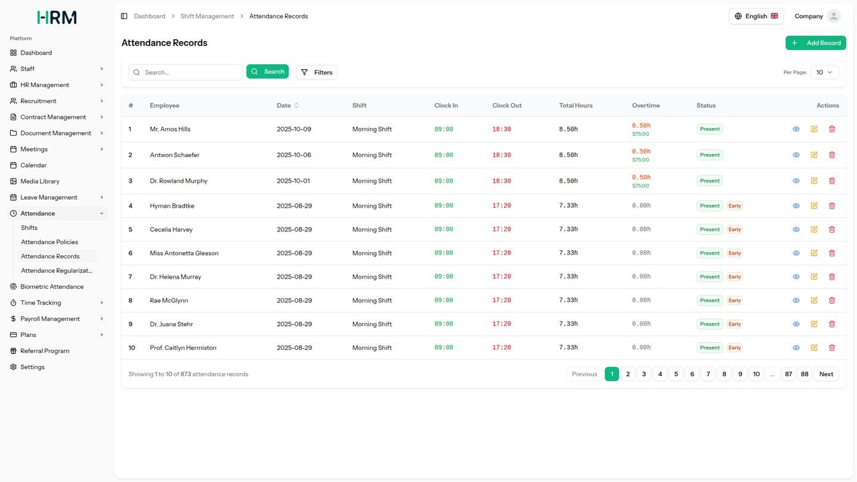Click the green Search button
Screen dimensions: 857x482
click(267, 71)
